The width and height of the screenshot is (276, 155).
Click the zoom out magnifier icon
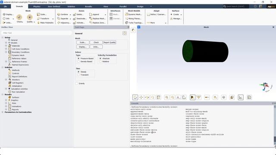point(172,97)
